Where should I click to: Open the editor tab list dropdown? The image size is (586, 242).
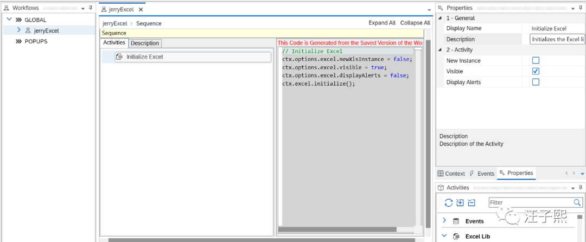[x=429, y=10]
